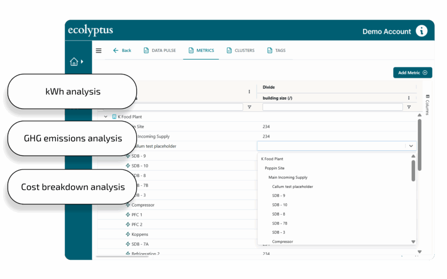
Task: Open the Columns side panel
Action: click(x=427, y=105)
